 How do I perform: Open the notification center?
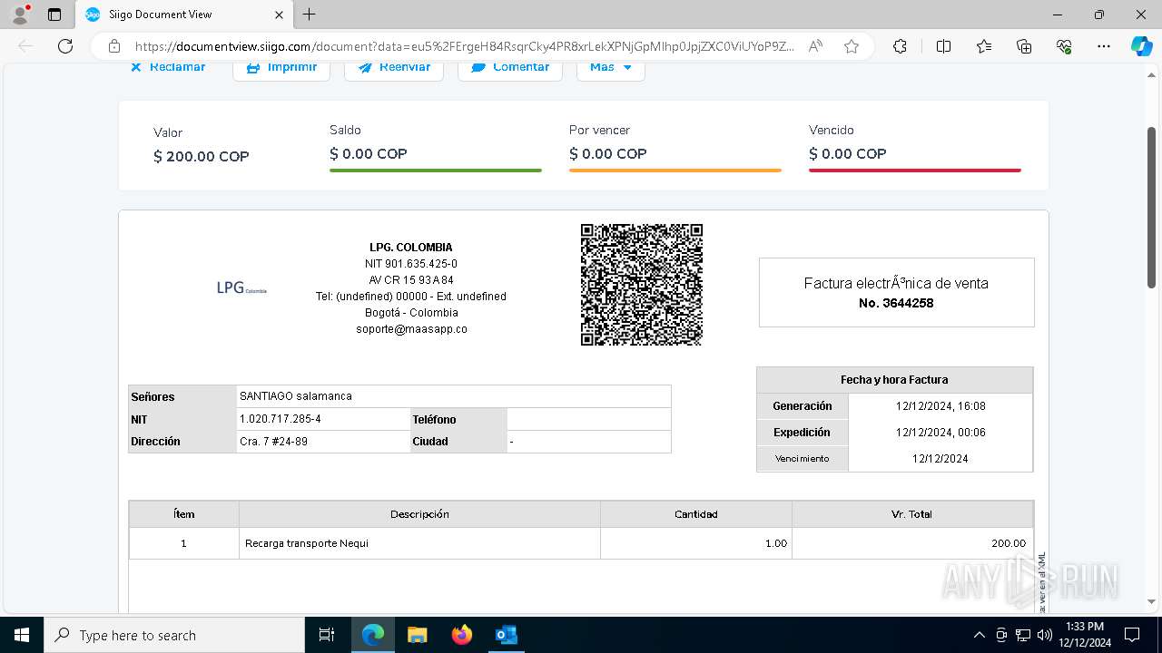pyautogui.click(x=1132, y=635)
